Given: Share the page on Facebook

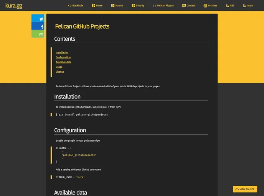Looking at the screenshot, I should point(38,26).
